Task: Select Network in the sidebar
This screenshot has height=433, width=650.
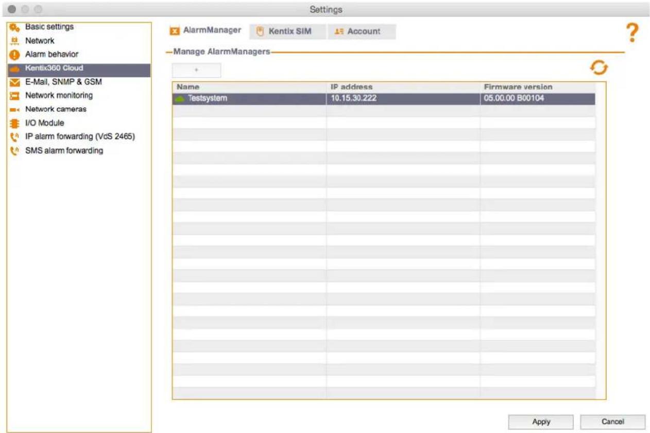Action: coord(40,41)
